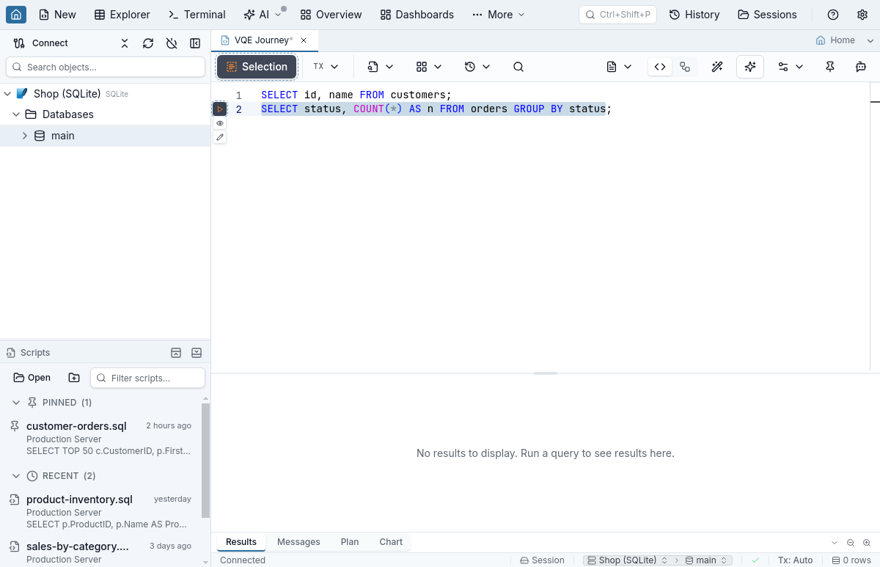
Task: Open the New menu item
Action: coord(57,15)
